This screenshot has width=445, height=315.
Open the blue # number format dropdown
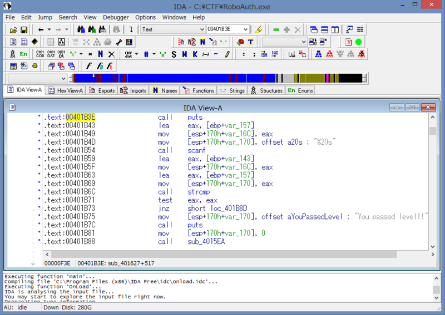pyautogui.click(x=154, y=54)
